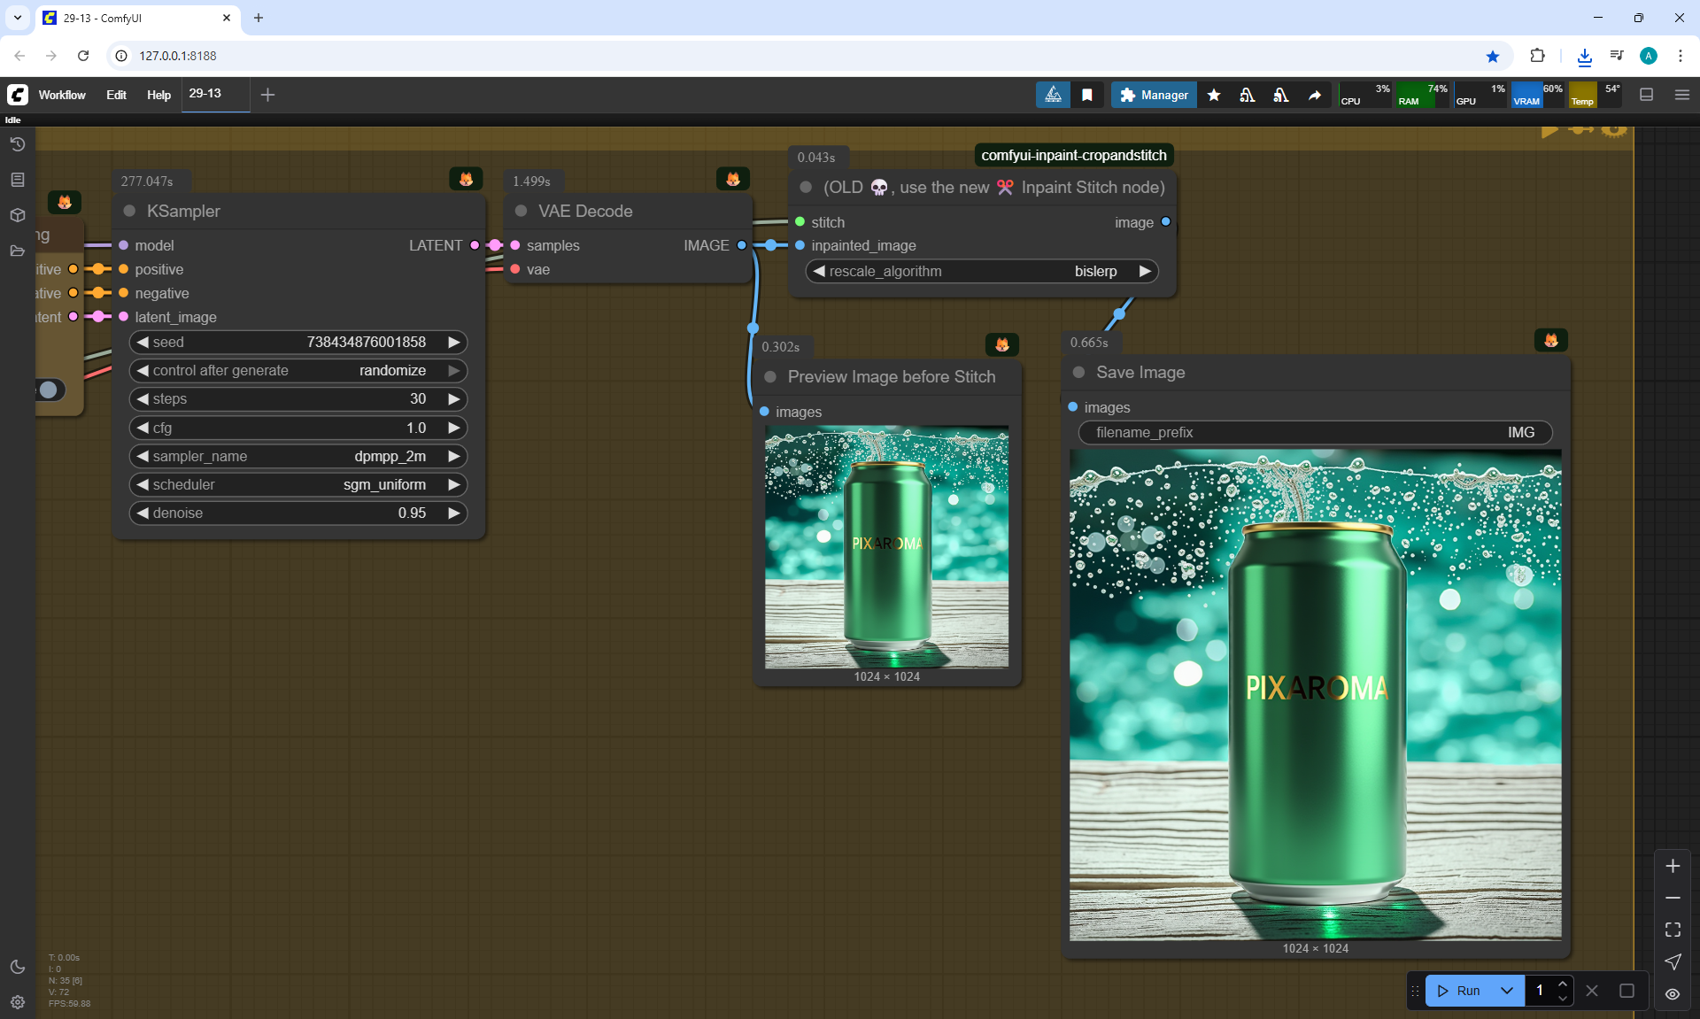1700x1019 pixels.
Task: Click the share arrow icon in toolbar
Action: coord(1315,95)
